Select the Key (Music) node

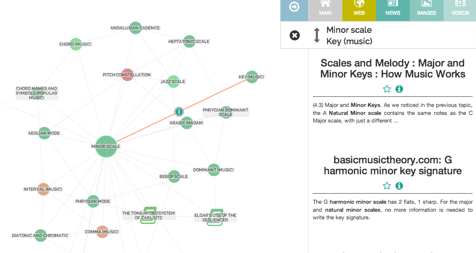click(x=252, y=77)
